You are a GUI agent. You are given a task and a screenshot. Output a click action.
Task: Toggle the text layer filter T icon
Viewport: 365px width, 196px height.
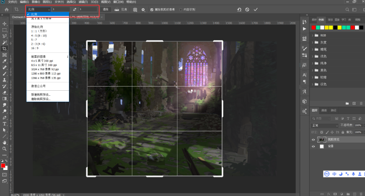click(x=348, y=119)
